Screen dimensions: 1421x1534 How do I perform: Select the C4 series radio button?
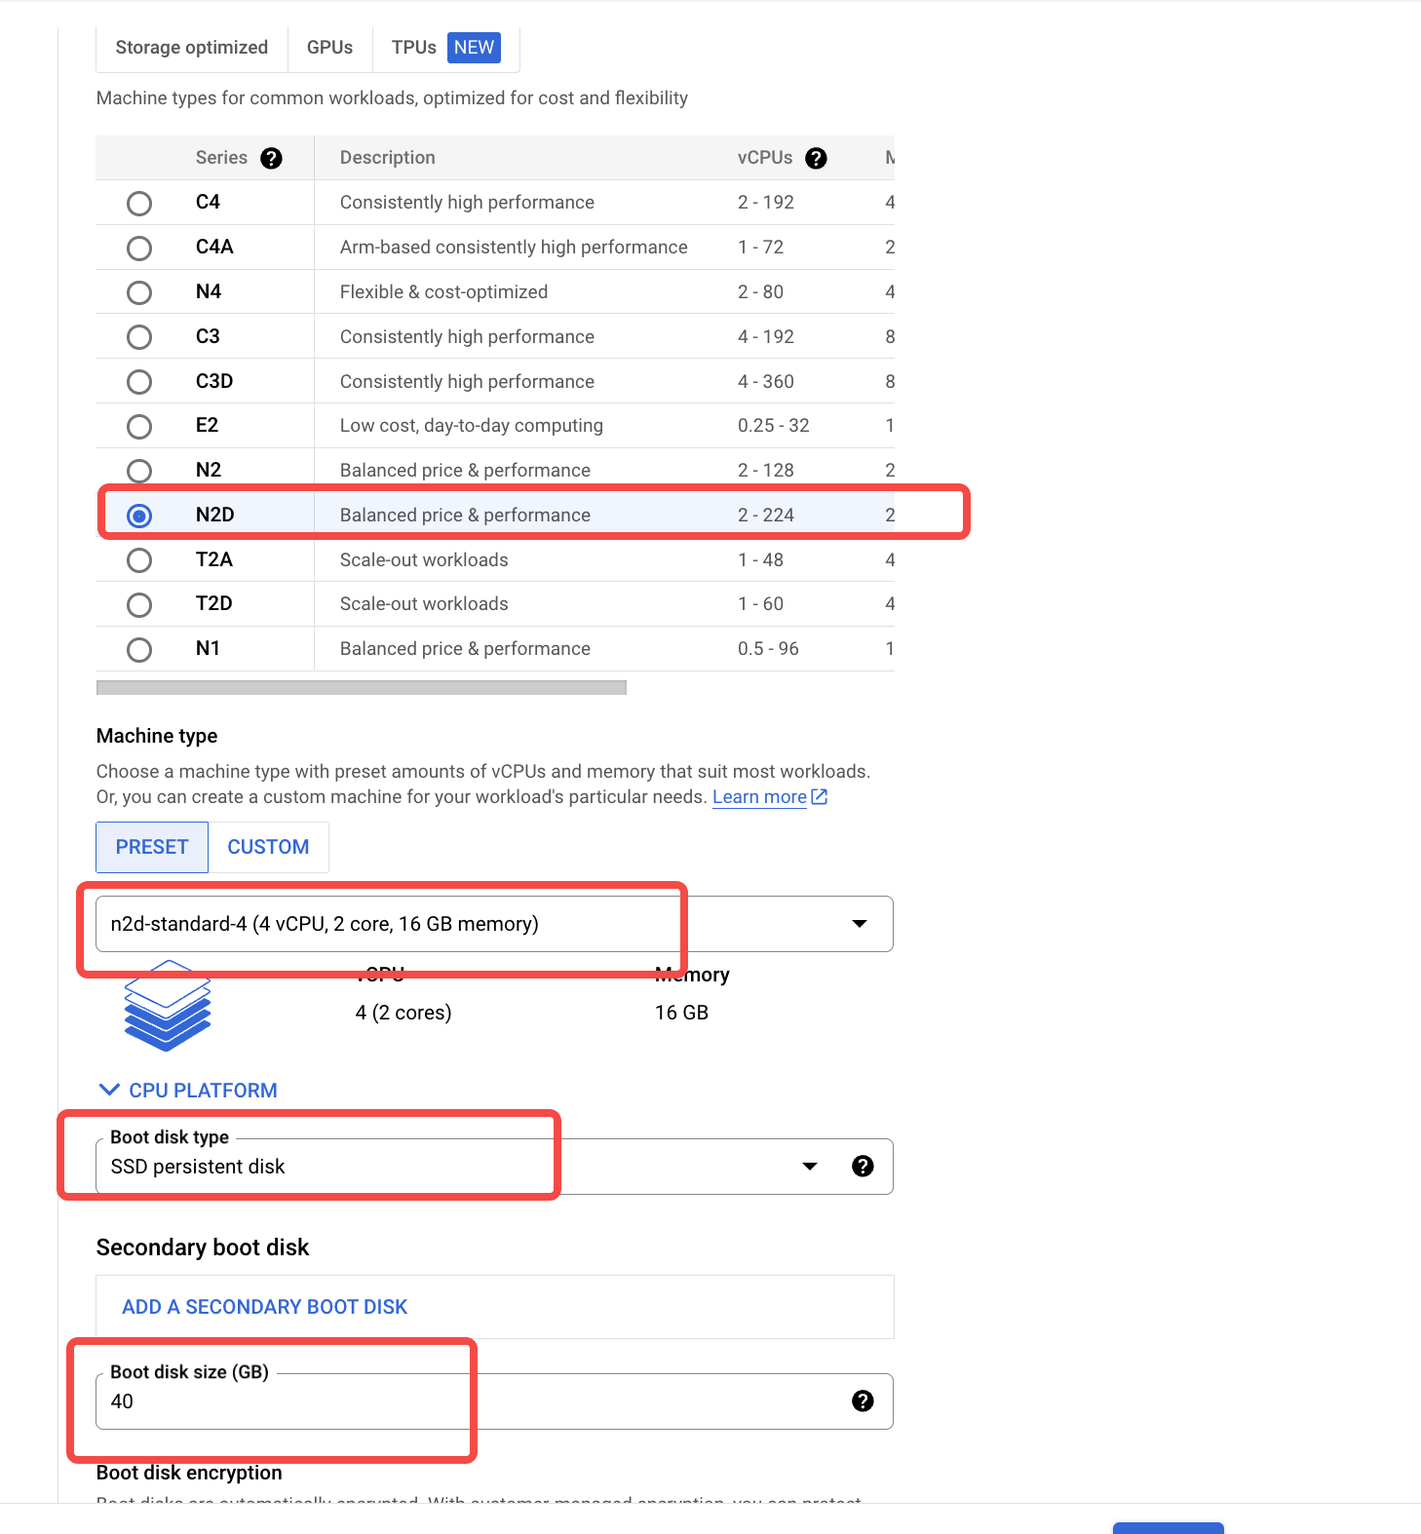[139, 203]
